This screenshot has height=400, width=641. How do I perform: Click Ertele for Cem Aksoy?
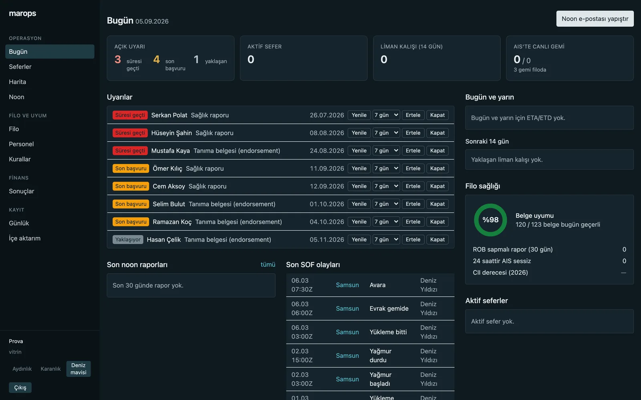(413, 186)
